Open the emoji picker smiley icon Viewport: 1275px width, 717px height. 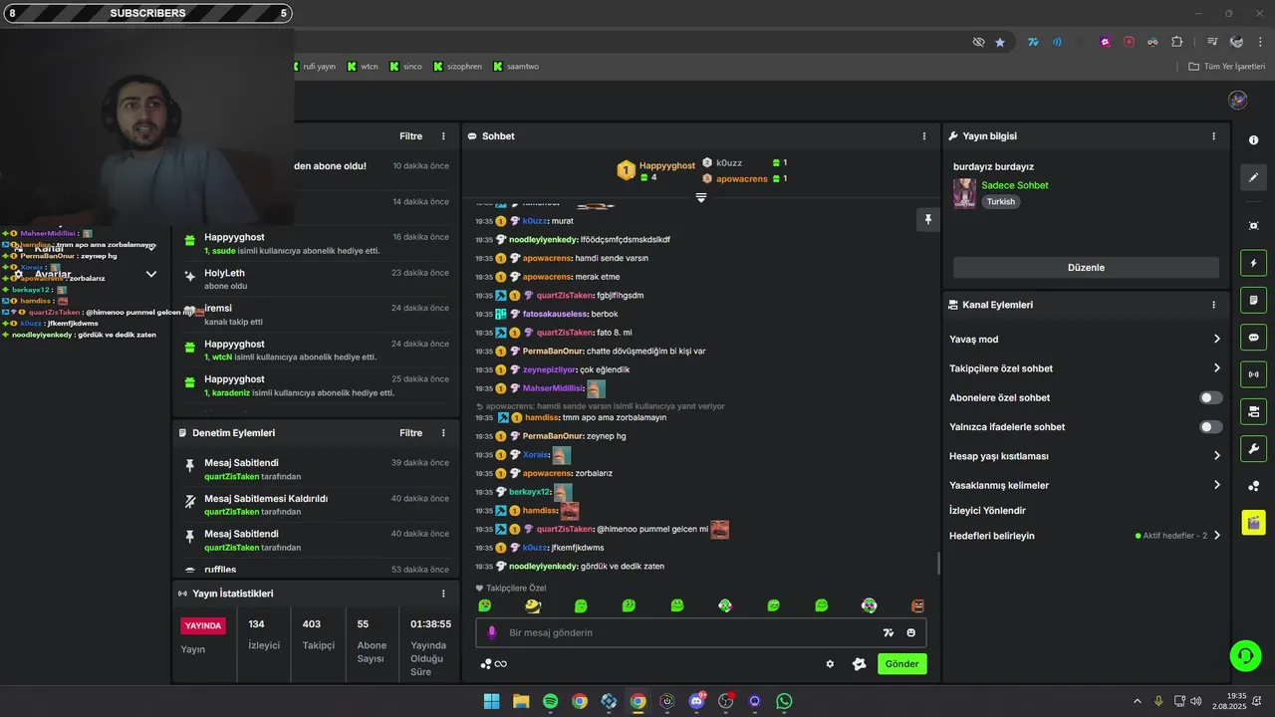point(911,632)
